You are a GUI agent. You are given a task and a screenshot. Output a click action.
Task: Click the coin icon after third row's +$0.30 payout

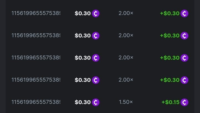(x=184, y=58)
